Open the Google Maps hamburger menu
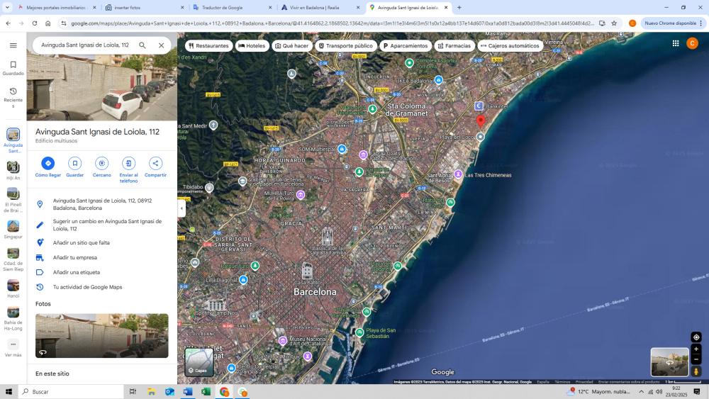The image size is (709, 399). (13, 45)
